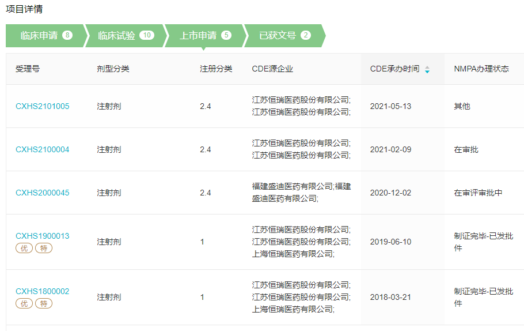Open the CXHS1800002 record link
The width and height of the screenshot is (524, 331).
tap(43, 291)
